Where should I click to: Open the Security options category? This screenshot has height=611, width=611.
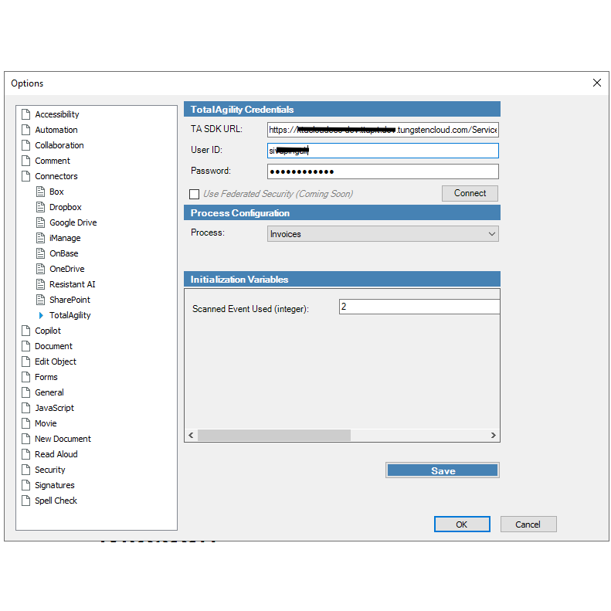coord(50,470)
